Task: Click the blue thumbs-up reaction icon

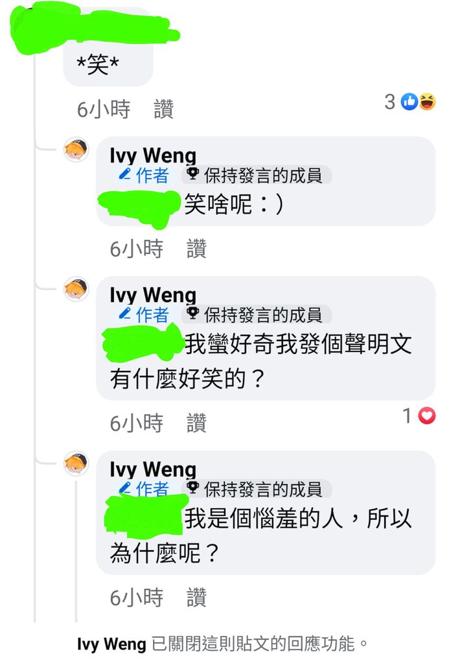Action: (409, 102)
